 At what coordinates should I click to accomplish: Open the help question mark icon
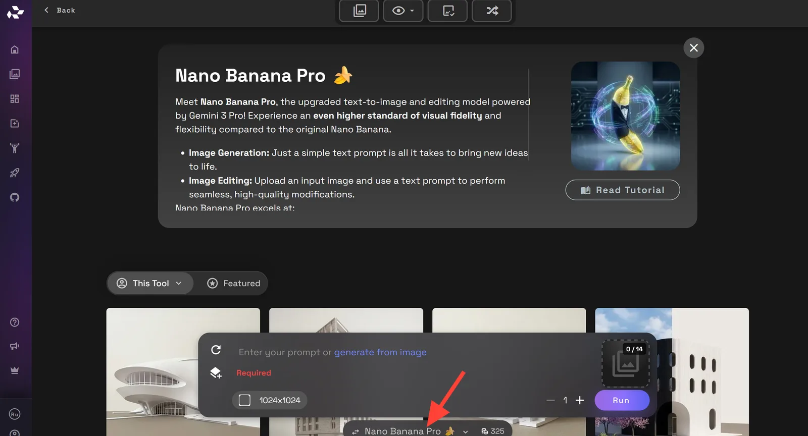15,322
